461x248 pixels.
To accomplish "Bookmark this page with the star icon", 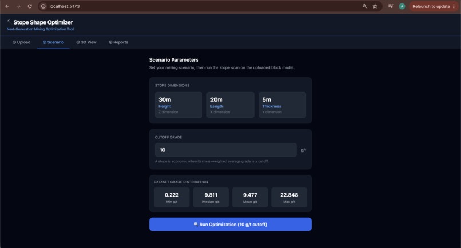I will [x=375, y=6].
